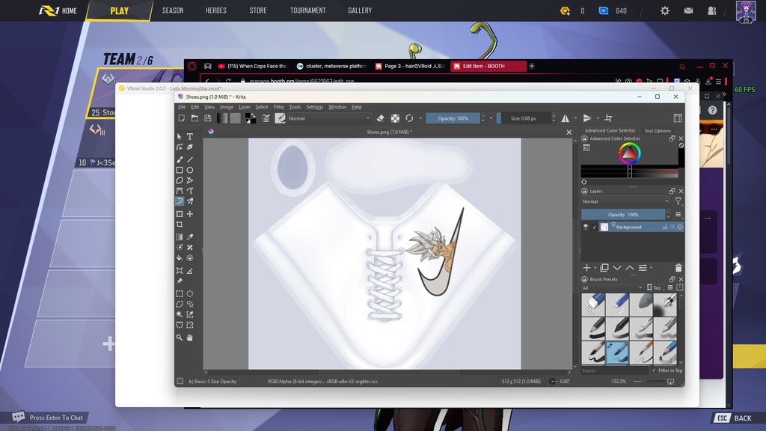Screen dimensions: 766x431
Task: Duplicate layer using the copy icon
Action: pyautogui.click(x=604, y=268)
